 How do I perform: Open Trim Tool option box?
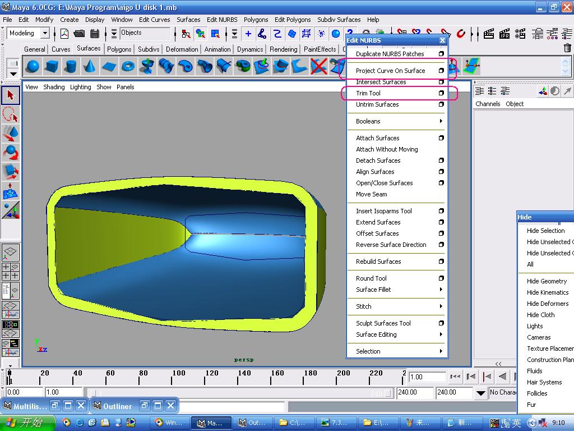441,93
